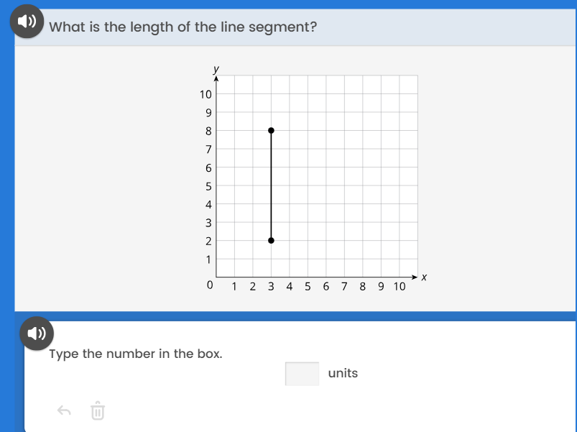Click the 'Type the number in the box' text
Viewport: 577px width, 432px height.
pyautogui.click(x=136, y=354)
